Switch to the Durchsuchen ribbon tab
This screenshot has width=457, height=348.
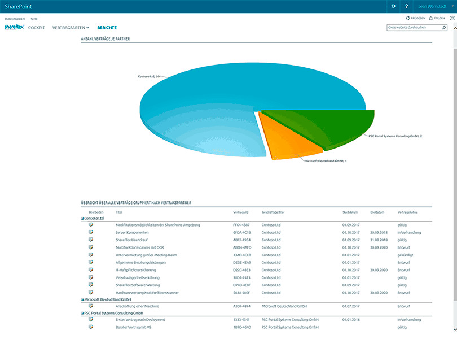(14, 19)
